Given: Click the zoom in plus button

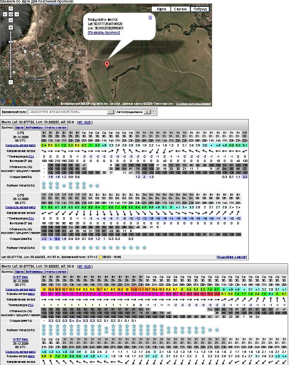Looking at the screenshot, I should pos(10,27).
